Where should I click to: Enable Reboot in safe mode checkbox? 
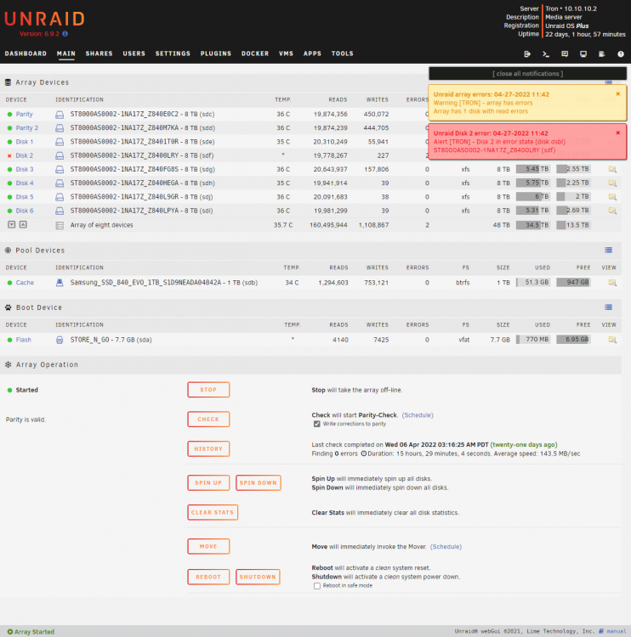click(x=317, y=586)
